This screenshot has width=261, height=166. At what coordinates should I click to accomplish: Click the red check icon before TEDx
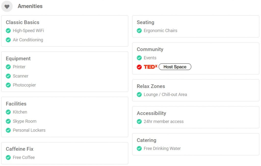point(139,67)
